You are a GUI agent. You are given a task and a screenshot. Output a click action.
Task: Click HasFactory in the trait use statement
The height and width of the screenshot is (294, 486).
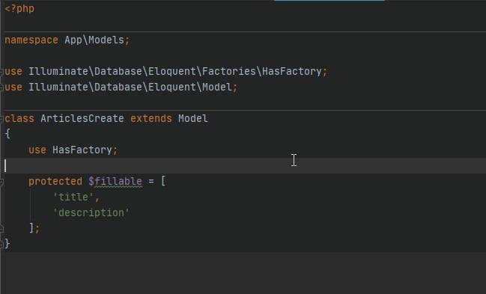[82, 150]
